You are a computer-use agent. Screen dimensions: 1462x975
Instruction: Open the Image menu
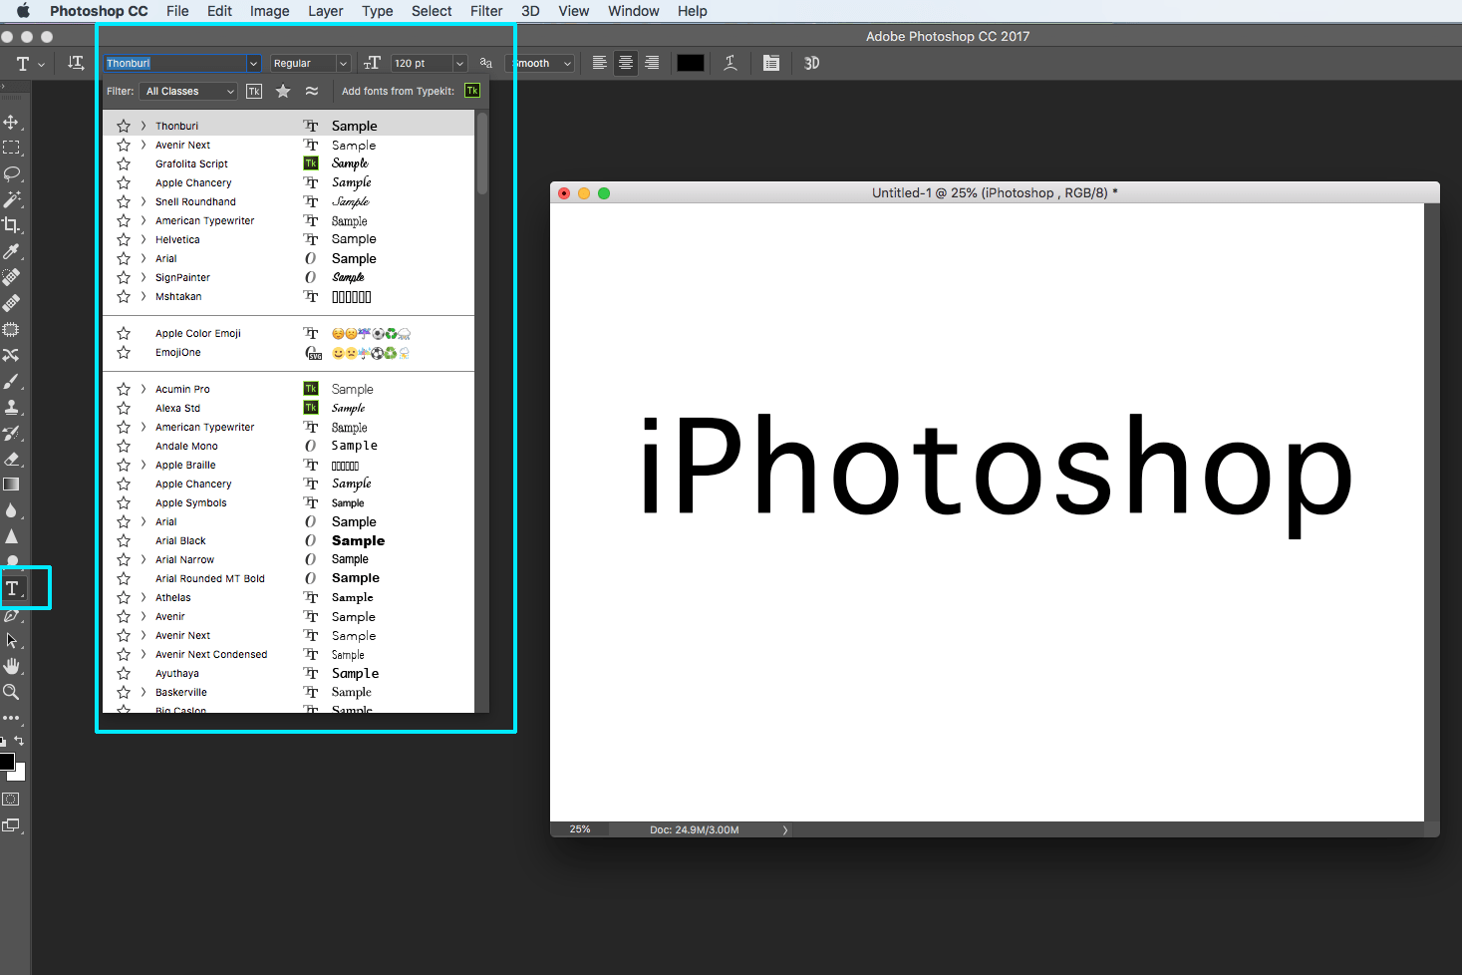pyautogui.click(x=269, y=11)
